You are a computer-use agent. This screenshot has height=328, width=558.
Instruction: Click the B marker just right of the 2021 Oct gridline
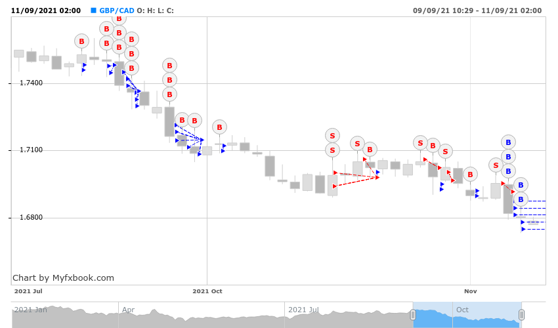click(219, 127)
